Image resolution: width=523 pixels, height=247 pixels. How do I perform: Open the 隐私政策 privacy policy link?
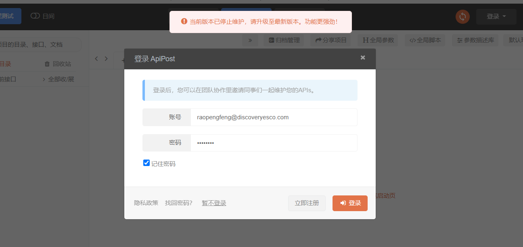[146, 203]
